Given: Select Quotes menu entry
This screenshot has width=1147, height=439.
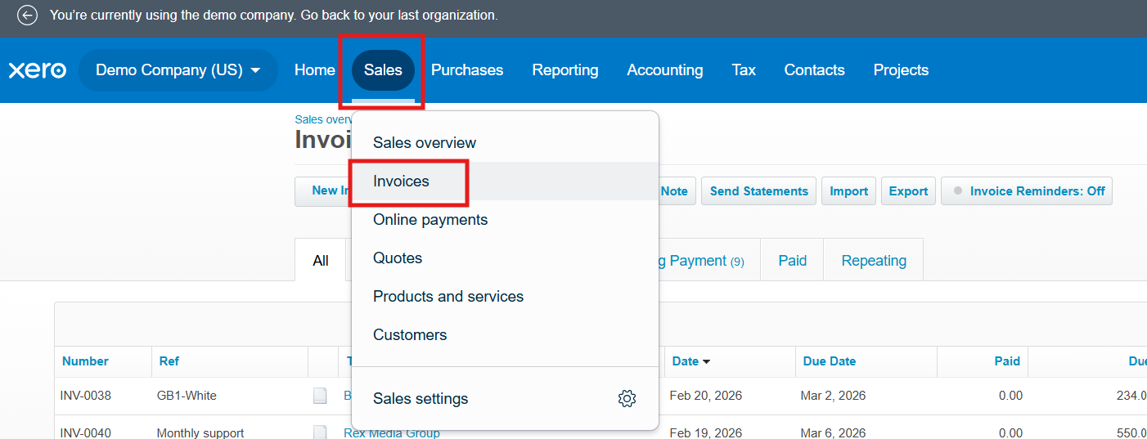Looking at the screenshot, I should [x=505, y=258].
